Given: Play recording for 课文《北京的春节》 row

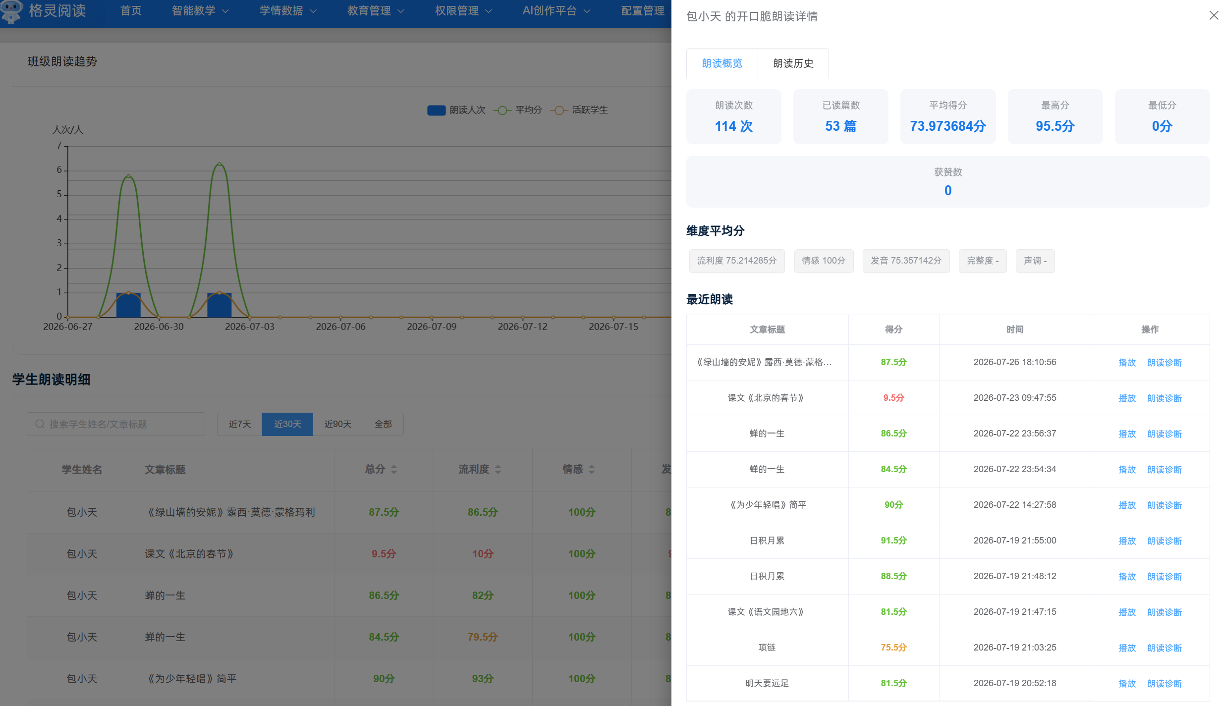Looking at the screenshot, I should click(x=1127, y=398).
